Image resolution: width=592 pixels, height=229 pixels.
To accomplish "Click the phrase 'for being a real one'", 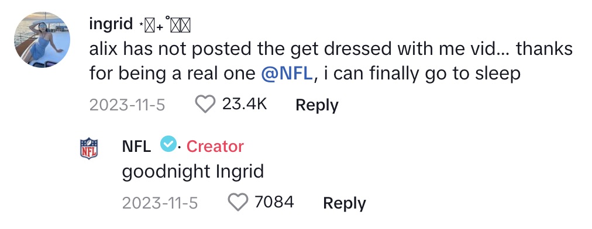I will pos(173,74).
